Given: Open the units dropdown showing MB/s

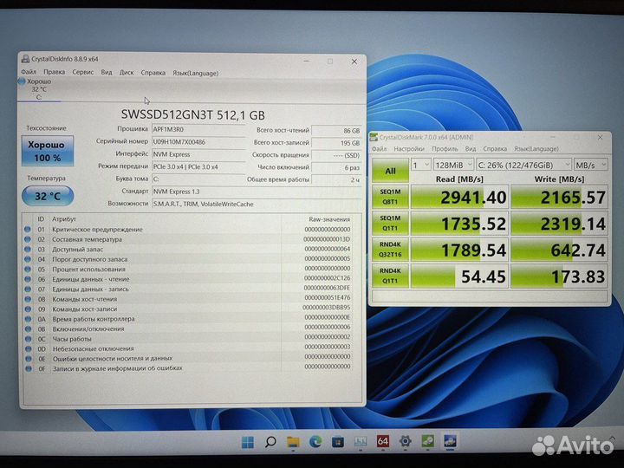Looking at the screenshot, I should pos(590,165).
